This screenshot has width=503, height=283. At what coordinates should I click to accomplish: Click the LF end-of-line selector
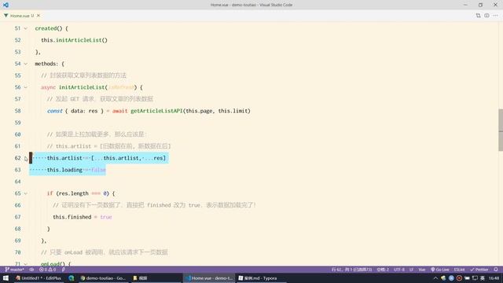[411, 270]
